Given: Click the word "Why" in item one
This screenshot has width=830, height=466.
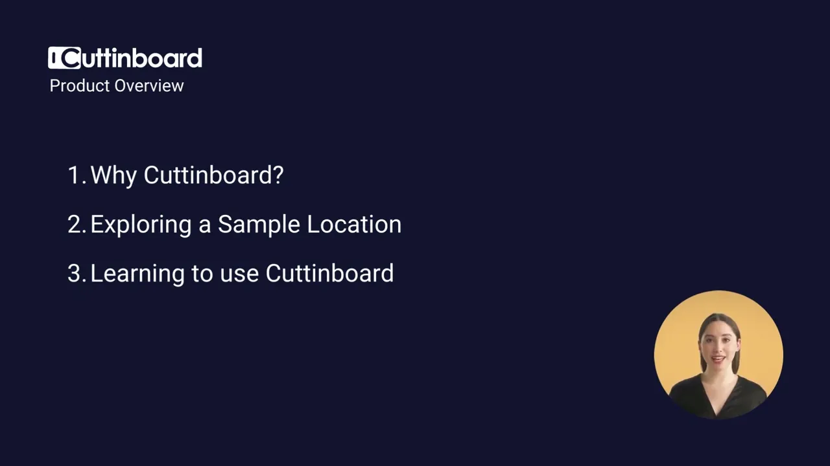Looking at the screenshot, I should (x=113, y=175).
